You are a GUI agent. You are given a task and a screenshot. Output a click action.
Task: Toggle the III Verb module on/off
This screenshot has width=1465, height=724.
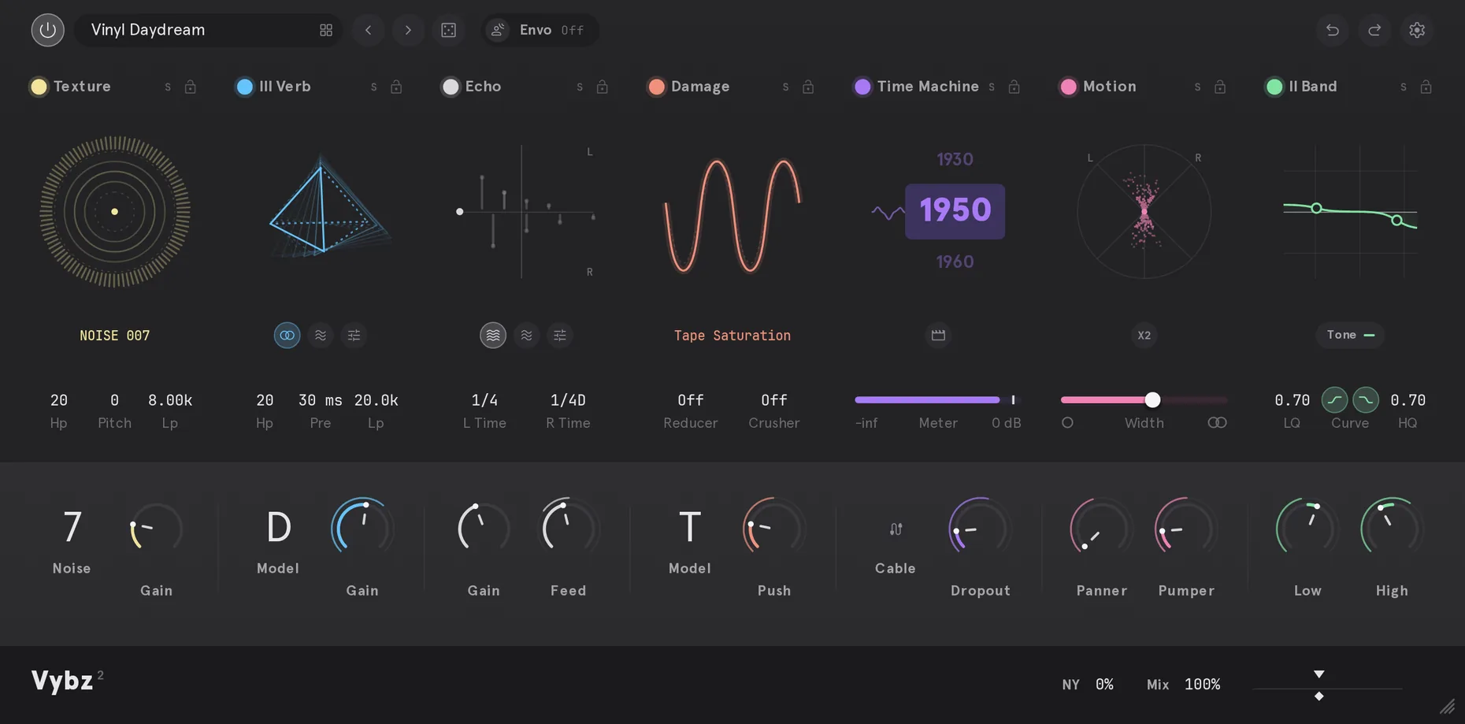point(244,87)
